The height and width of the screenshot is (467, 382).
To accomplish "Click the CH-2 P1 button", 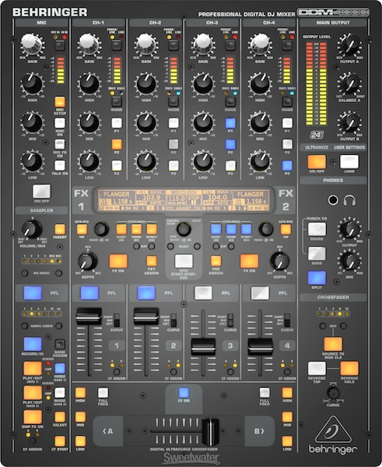I will pos(173,123).
